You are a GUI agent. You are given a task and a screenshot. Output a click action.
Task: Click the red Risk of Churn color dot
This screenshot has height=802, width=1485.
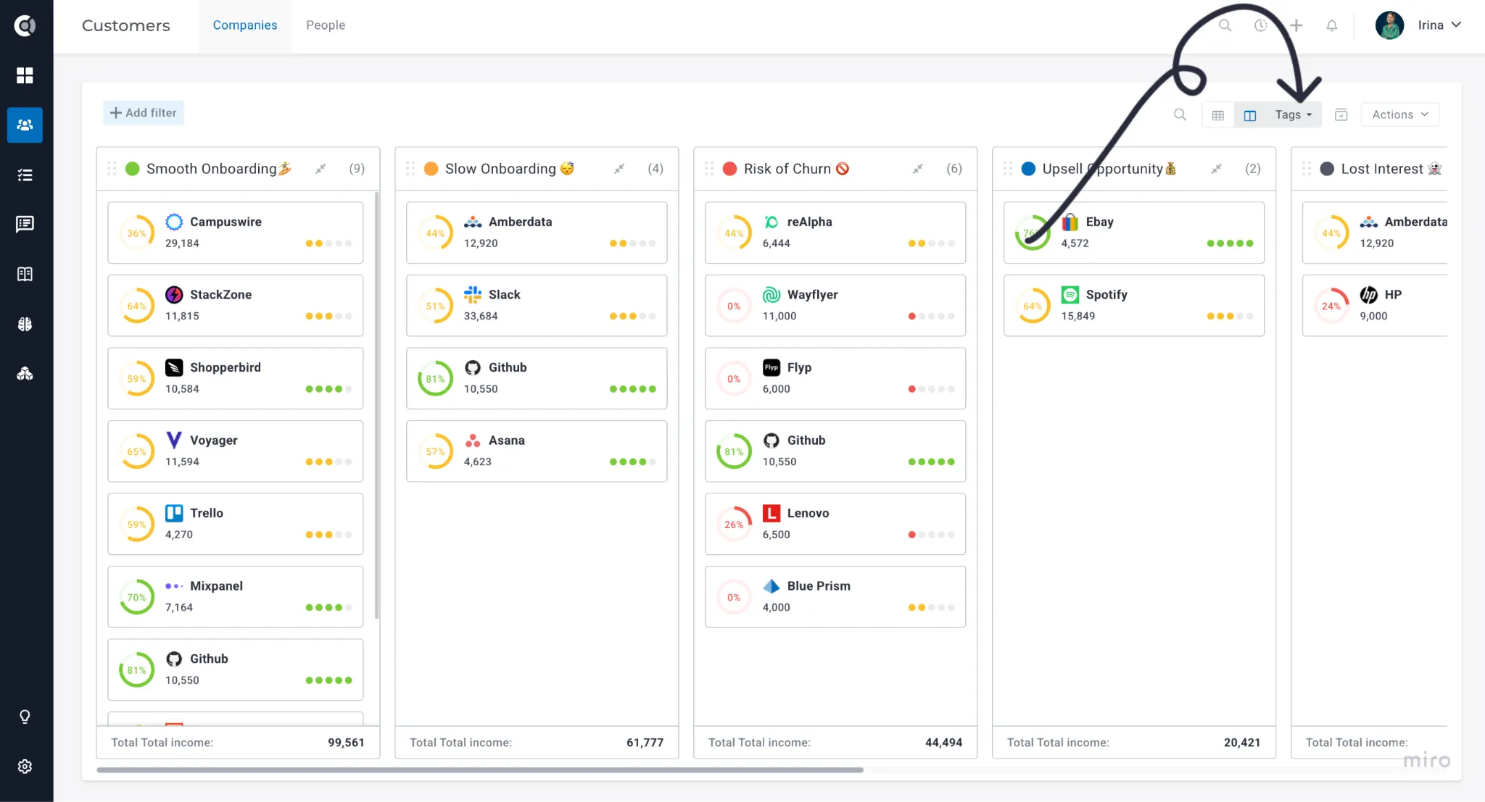(x=729, y=169)
